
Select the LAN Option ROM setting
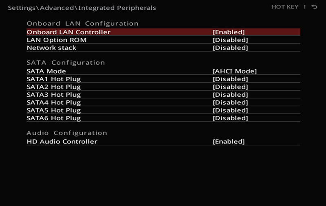tap(163, 40)
